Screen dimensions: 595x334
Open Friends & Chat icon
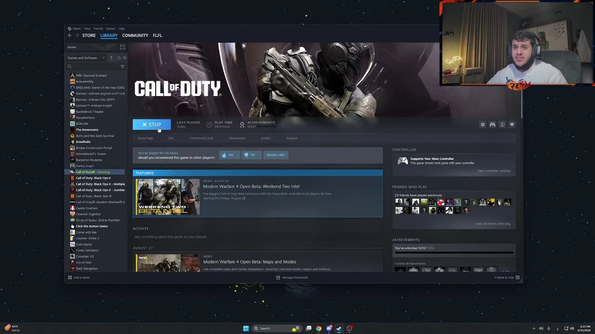click(517, 277)
